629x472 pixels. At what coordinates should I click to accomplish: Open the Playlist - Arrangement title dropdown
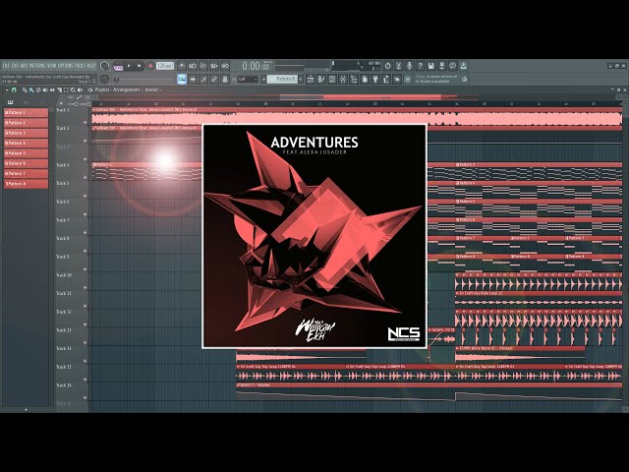tap(128, 89)
